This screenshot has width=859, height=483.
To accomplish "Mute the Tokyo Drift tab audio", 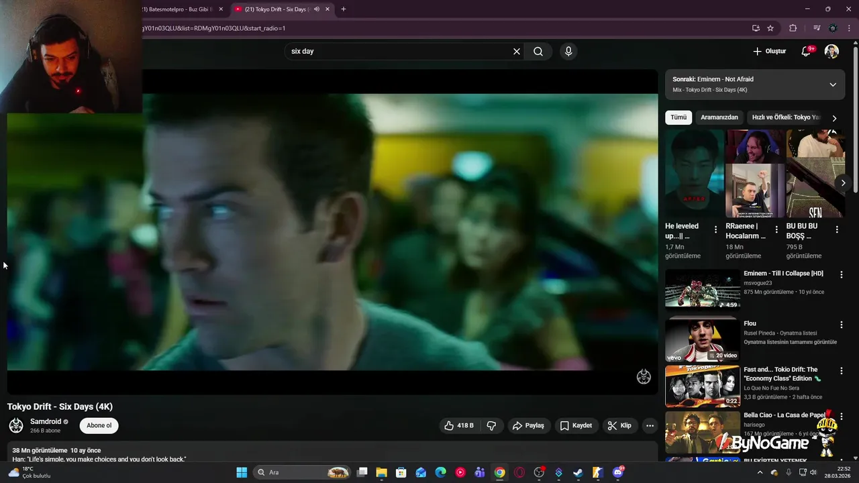I will click(x=317, y=9).
